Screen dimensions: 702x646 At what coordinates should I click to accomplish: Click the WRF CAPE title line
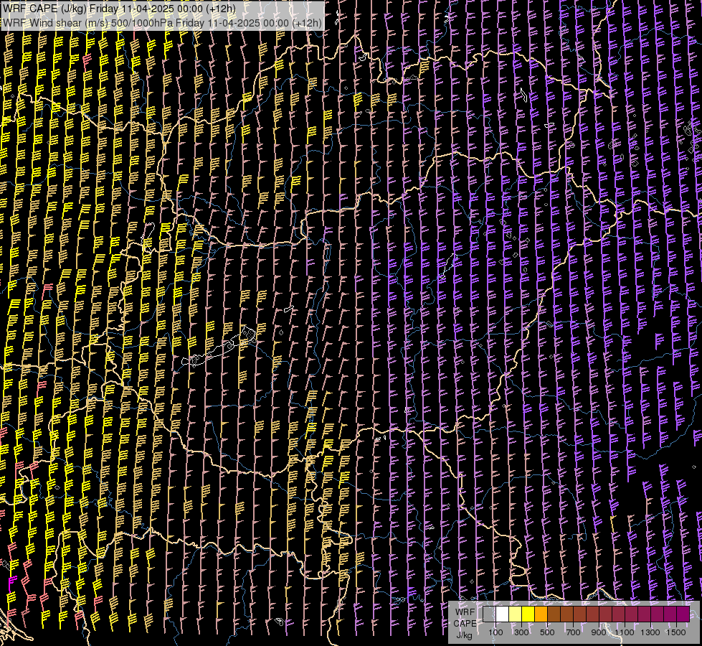click(x=119, y=8)
